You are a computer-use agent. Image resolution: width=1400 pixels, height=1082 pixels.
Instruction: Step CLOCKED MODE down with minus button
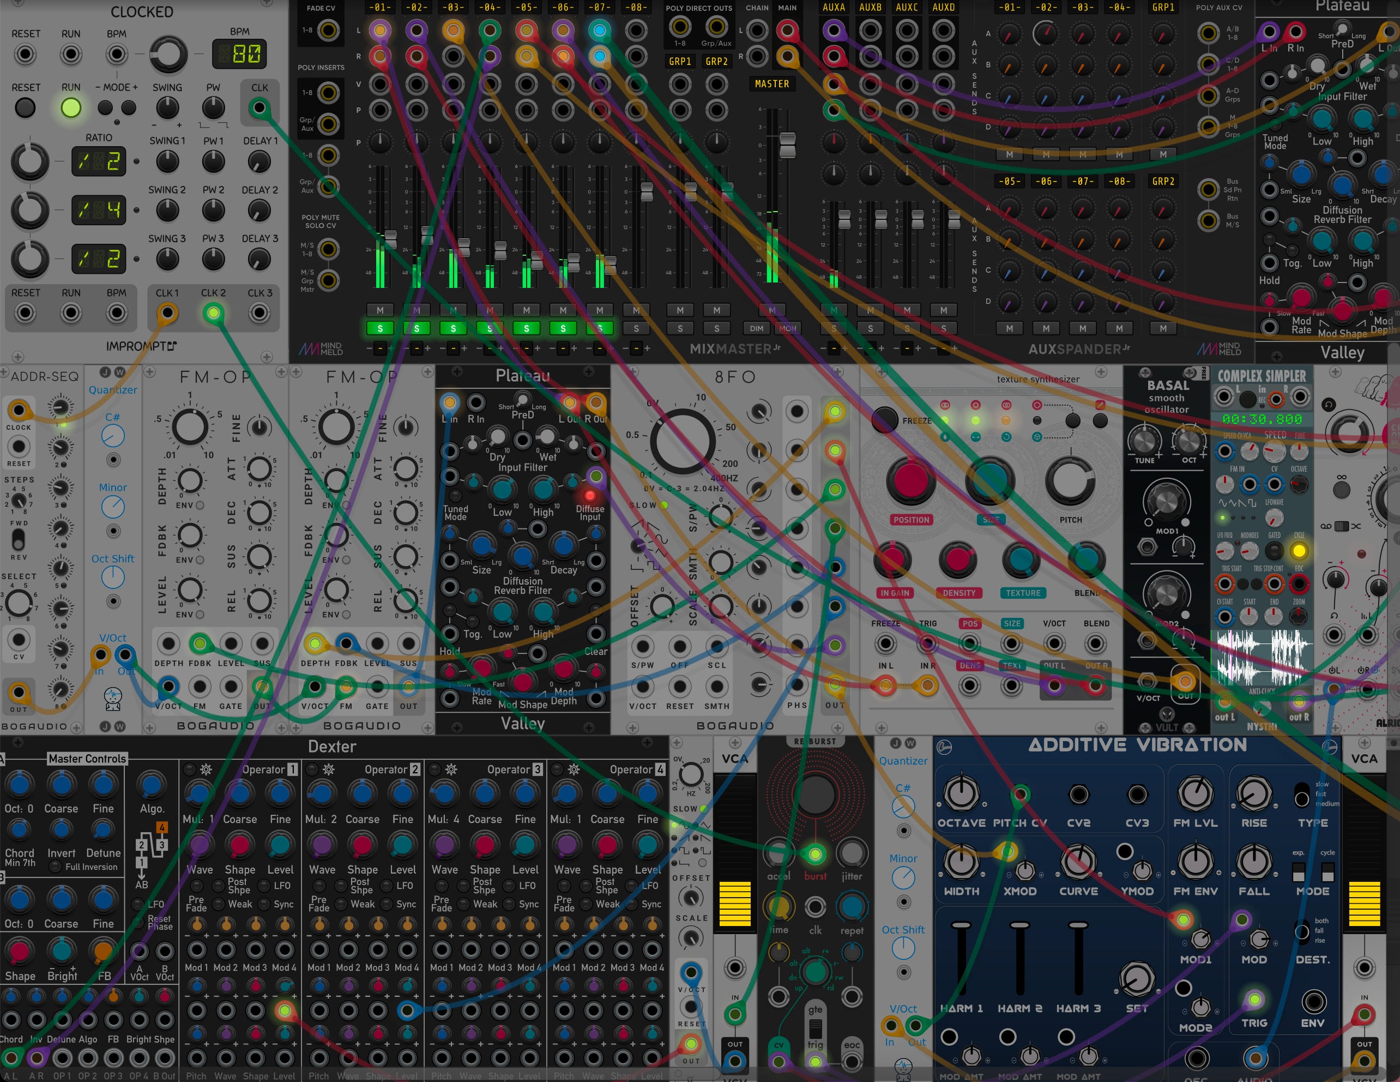[x=105, y=107]
